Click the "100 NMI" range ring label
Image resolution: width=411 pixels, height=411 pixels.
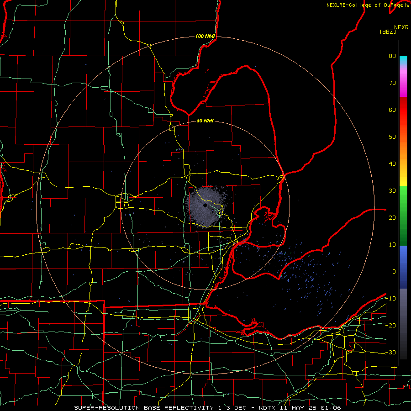(x=205, y=36)
